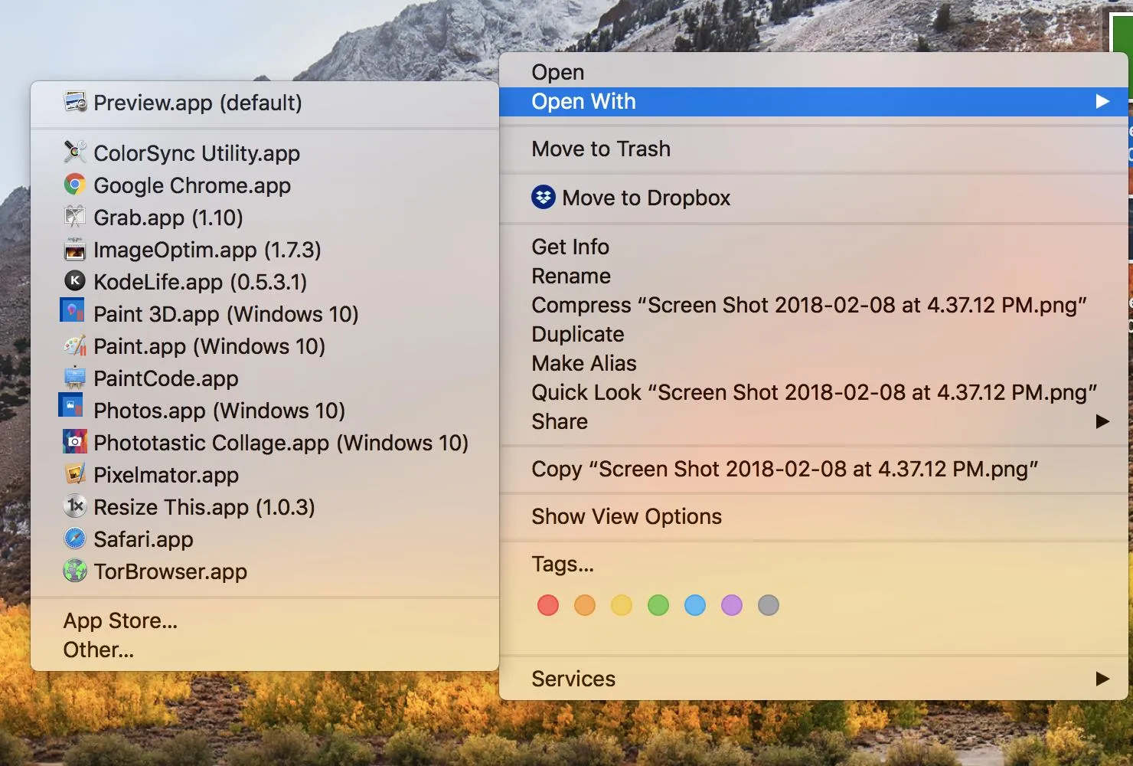
Task: Open with TorBrowser.app
Action: coord(265,571)
